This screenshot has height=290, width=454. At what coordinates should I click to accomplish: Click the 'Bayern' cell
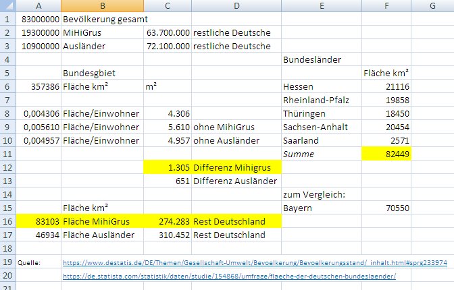click(x=321, y=208)
